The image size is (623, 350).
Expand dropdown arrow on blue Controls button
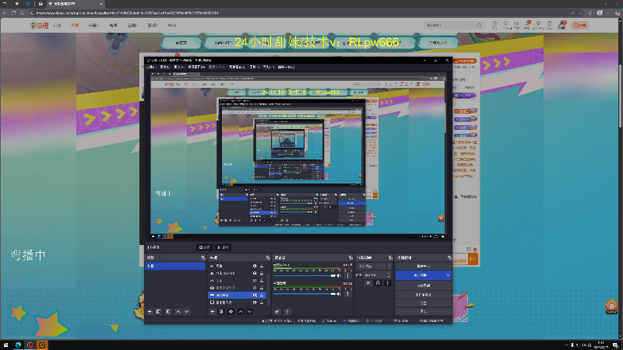448,275
